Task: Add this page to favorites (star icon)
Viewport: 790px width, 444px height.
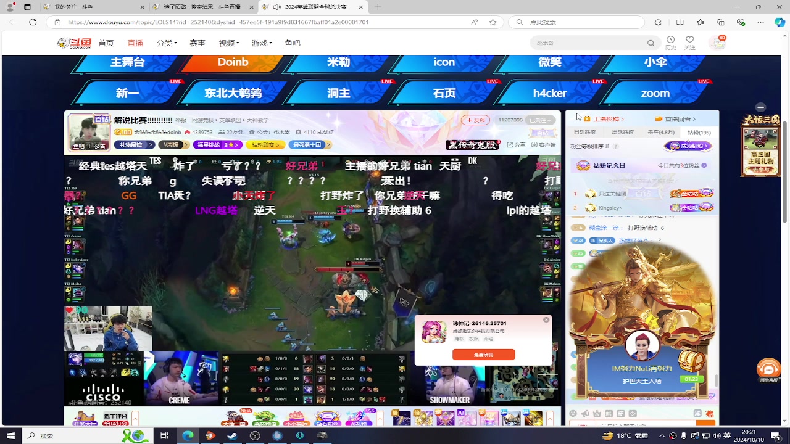Action: [x=493, y=22]
